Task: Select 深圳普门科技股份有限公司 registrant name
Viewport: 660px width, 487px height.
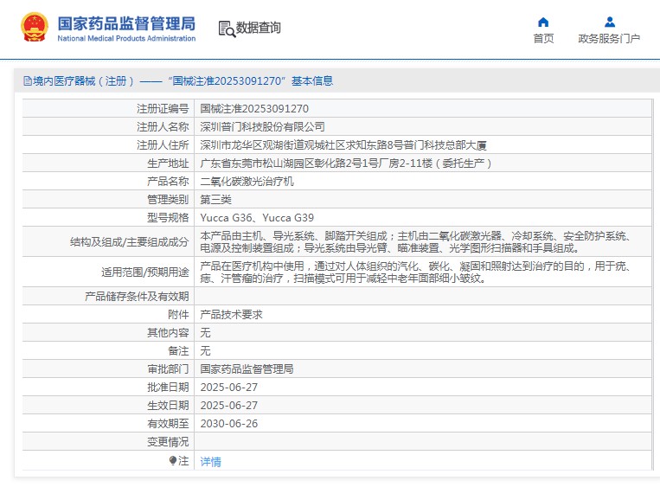Action: click(x=262, y=126)
